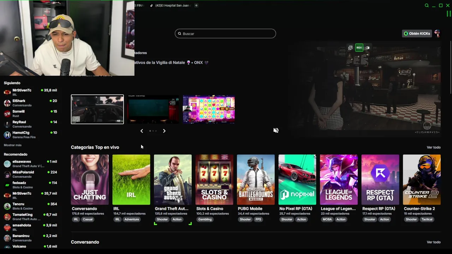Open the Counter-Strike 2 category cover
Viewport: 452px width, 254px height.
(422, 180)
